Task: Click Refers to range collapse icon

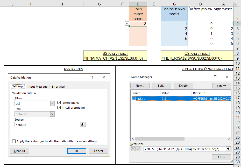Action: [228, 149]
